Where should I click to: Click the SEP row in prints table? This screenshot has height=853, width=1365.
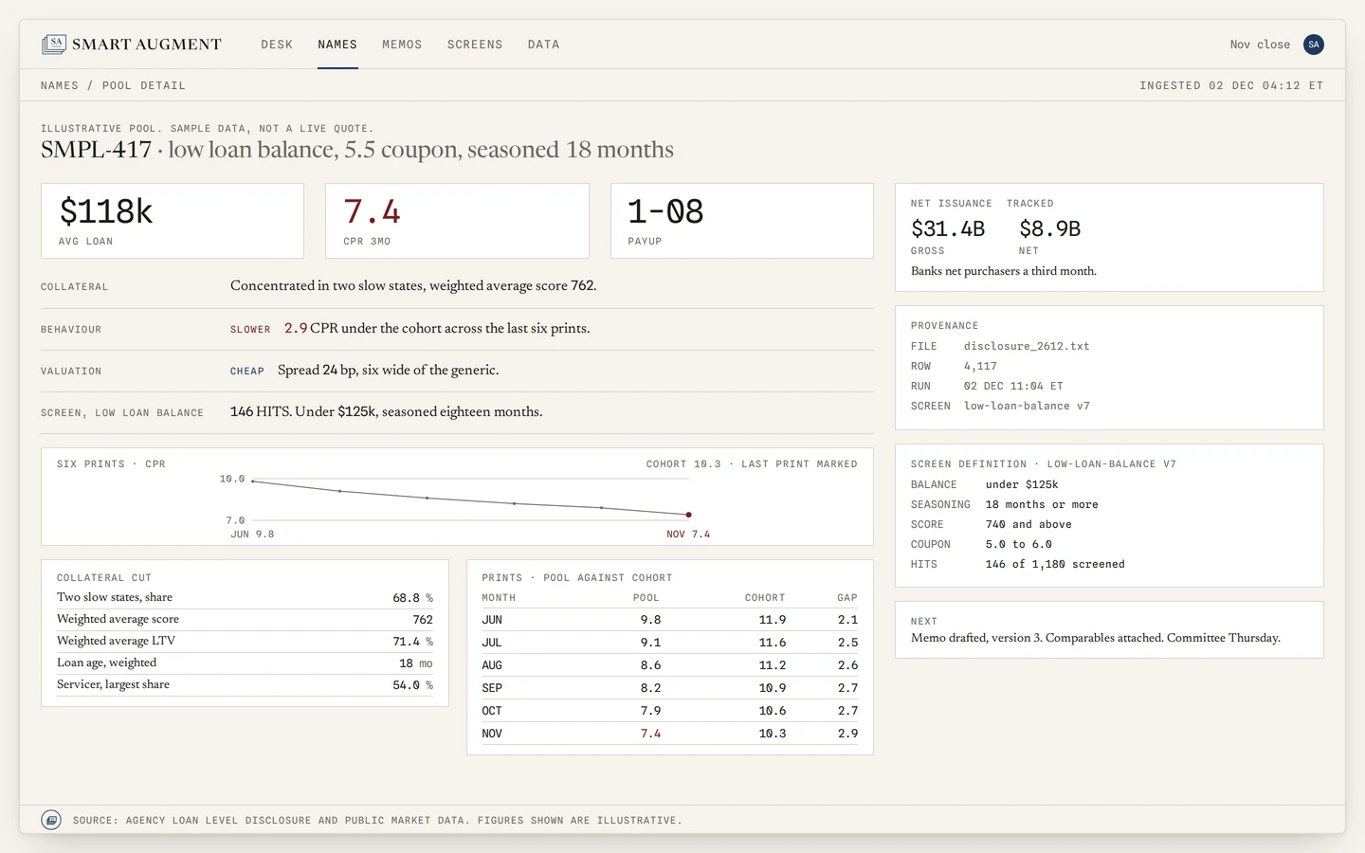click(x=669, y=688)
